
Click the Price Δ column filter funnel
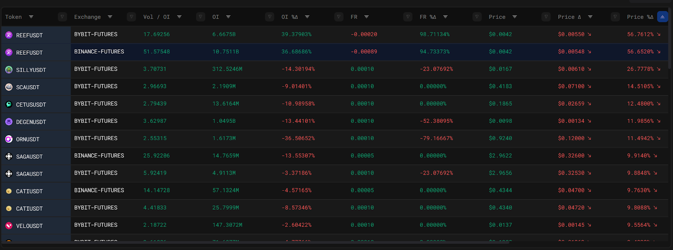[x=615, y=17]
